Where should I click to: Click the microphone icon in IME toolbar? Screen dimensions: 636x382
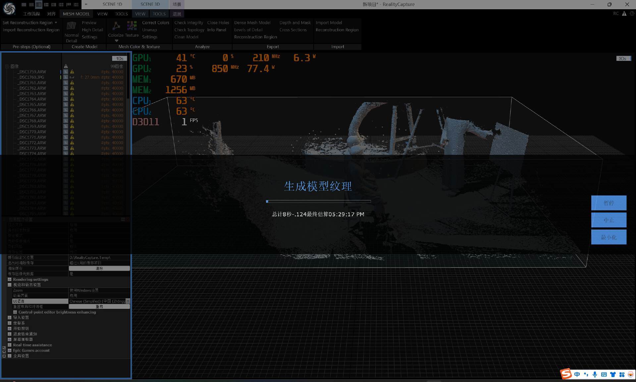coord(595,374)
